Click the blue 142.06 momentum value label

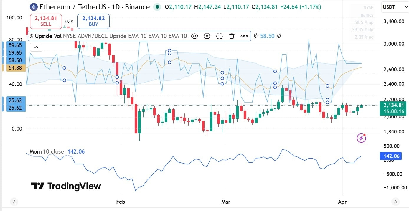(390, 156)
